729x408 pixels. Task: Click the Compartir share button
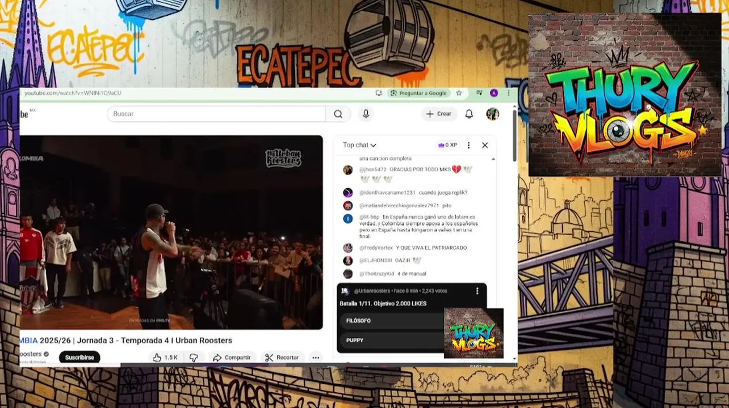[232, 358]
